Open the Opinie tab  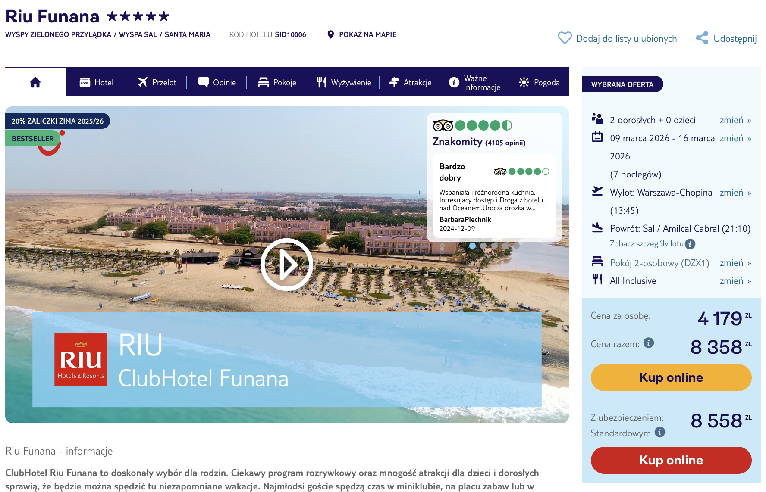[217, 82]
